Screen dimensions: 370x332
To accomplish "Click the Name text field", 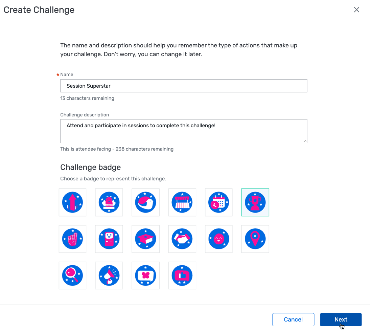I will click(184, 86).
